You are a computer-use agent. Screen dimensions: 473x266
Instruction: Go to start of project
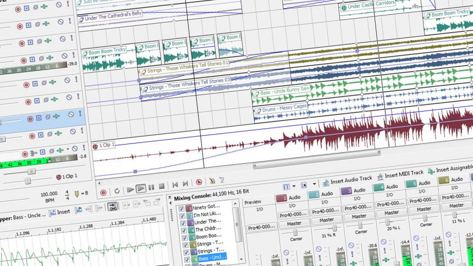pos(175,185)
